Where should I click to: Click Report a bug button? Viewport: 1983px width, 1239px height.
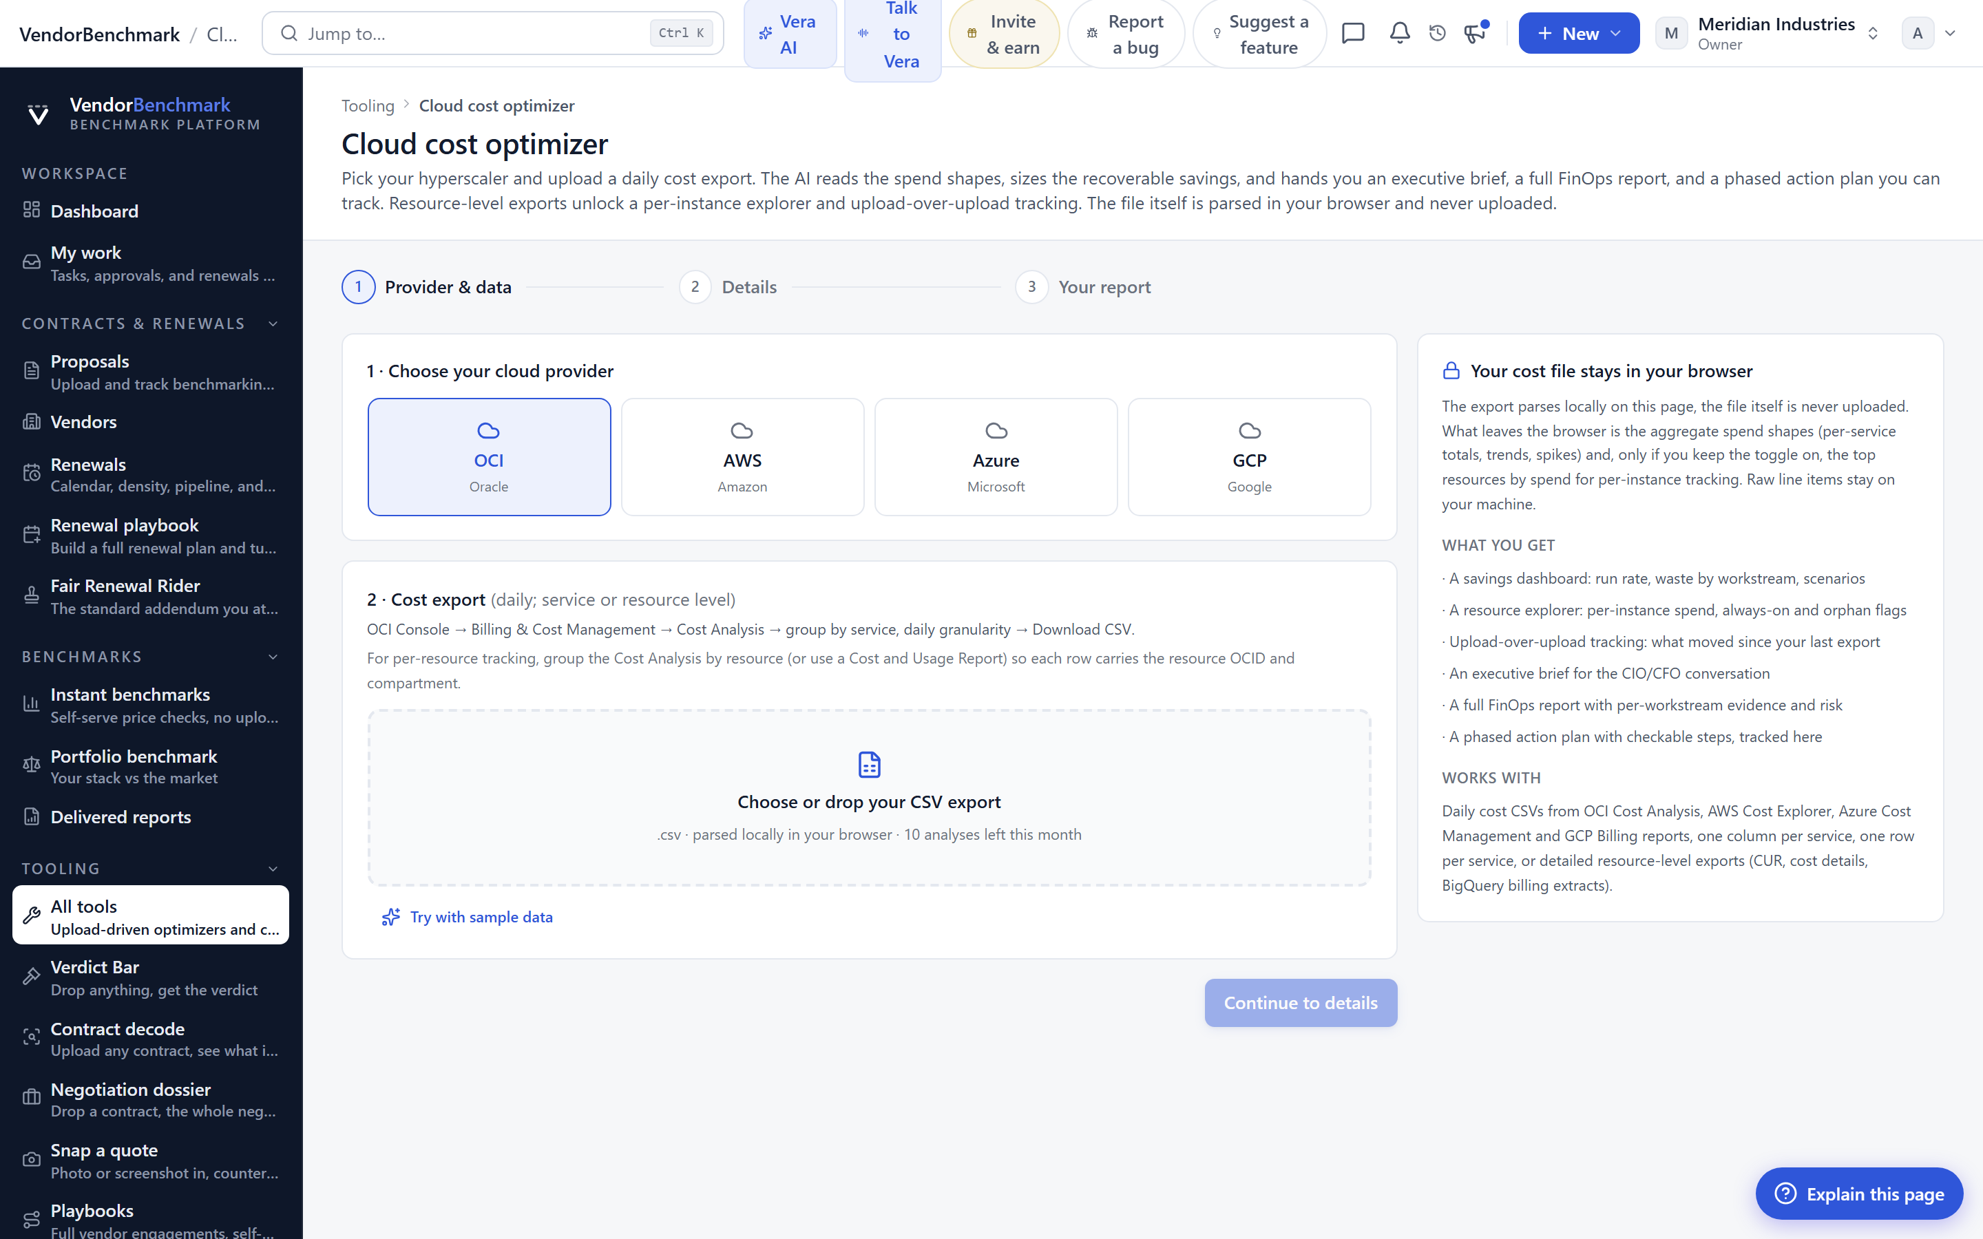1126,34
